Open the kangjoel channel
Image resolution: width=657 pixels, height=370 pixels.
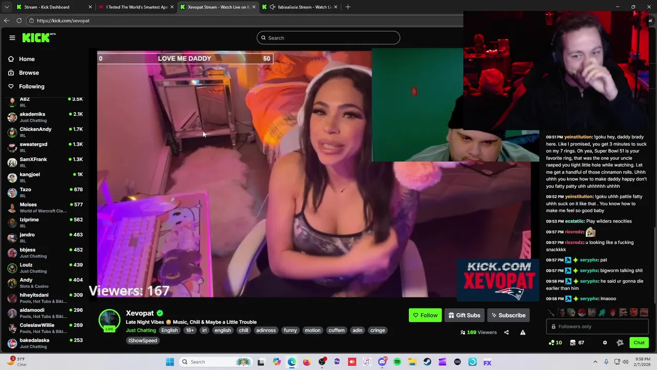(x=45, y=177)
